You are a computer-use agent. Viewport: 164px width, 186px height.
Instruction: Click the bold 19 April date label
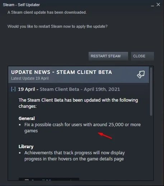pos(27,89)
